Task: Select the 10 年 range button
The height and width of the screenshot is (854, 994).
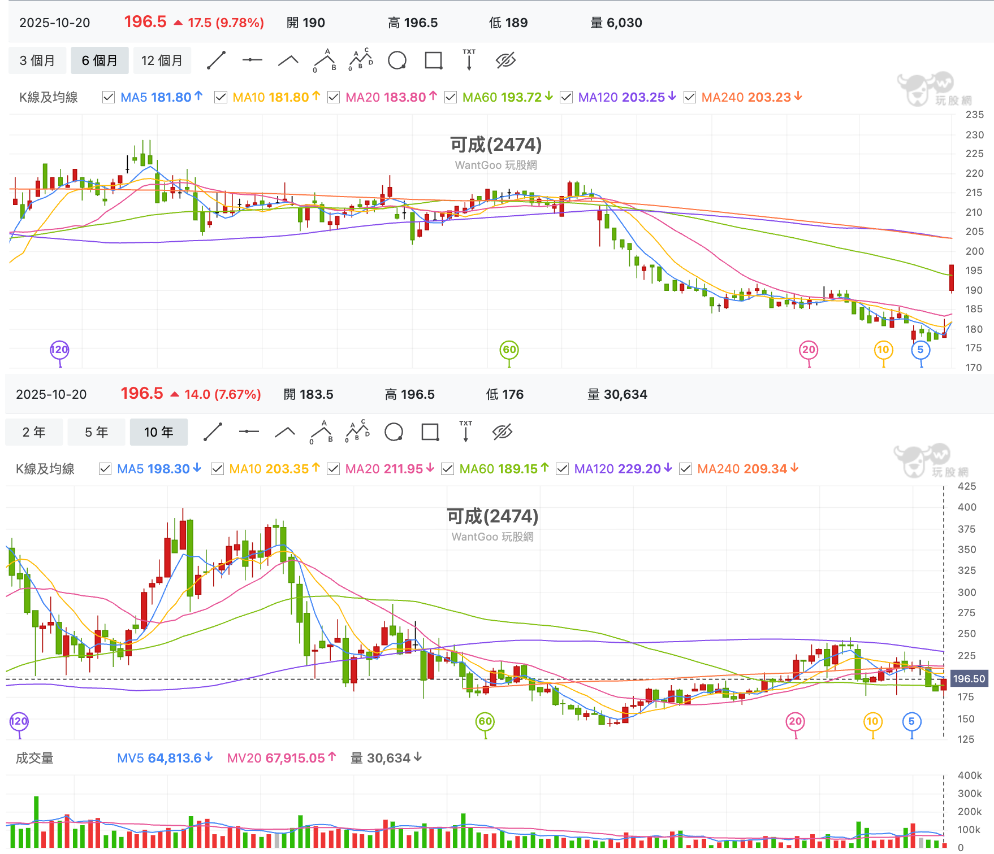Action: (158, 432)
